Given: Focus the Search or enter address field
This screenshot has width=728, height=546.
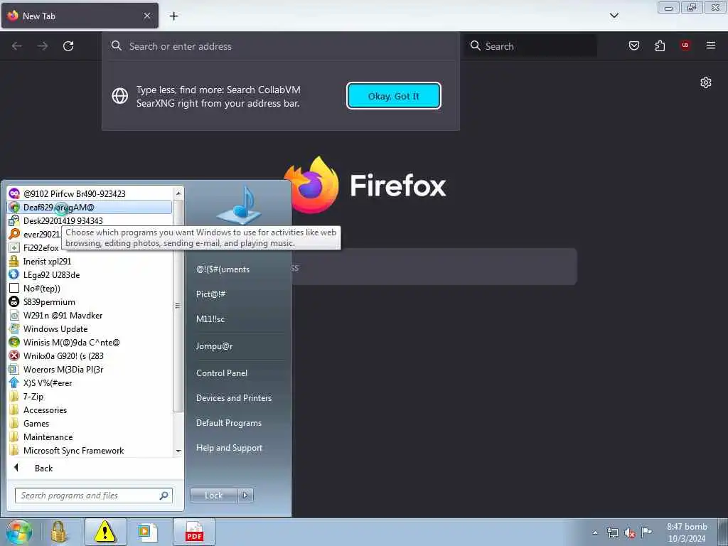Looking at the screenshot, I should 280,46.
